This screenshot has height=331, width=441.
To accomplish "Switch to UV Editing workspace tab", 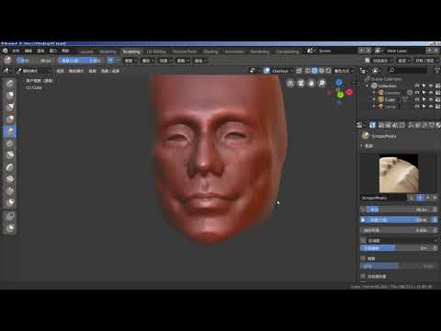I will pyautogui.click(x=156, y=51).
